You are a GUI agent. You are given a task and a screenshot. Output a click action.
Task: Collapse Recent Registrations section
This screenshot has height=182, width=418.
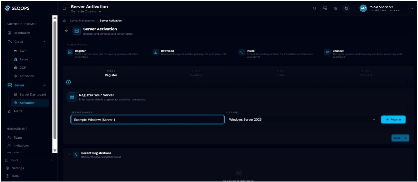click(69, 155)
